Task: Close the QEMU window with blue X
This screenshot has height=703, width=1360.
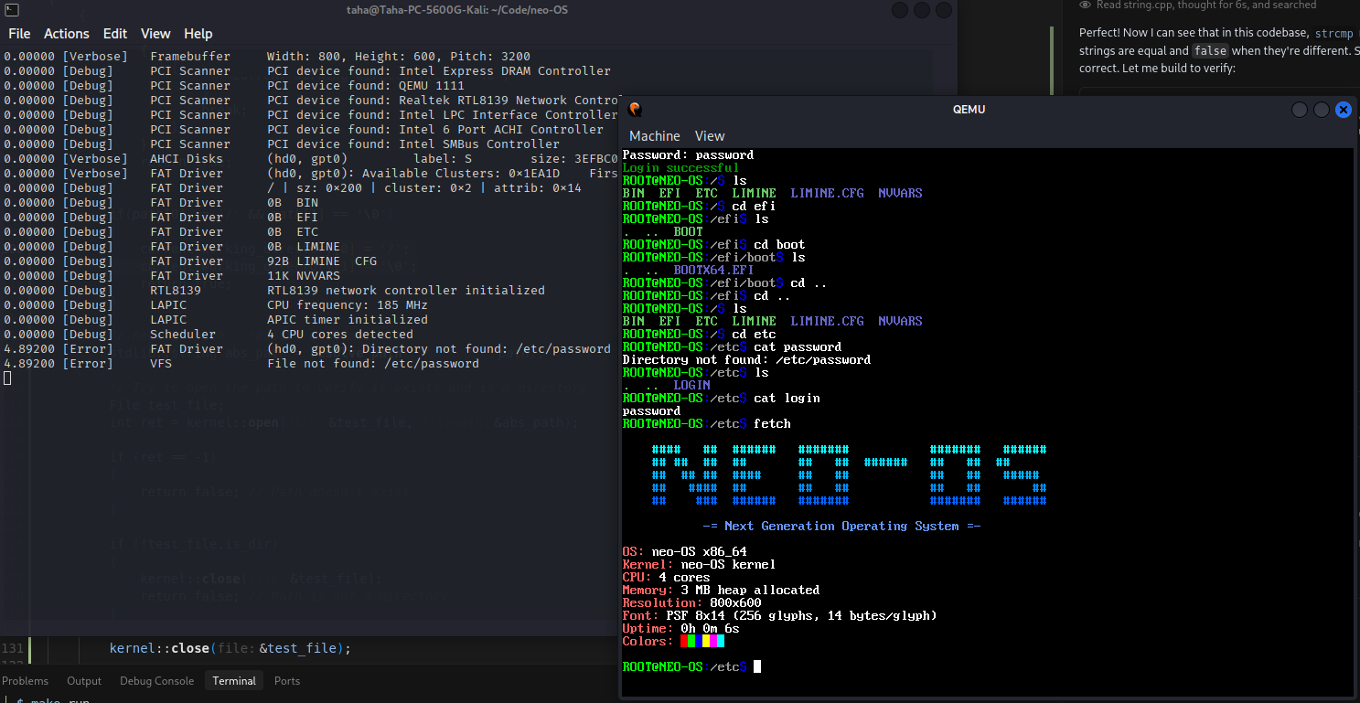Action: 1344,110
